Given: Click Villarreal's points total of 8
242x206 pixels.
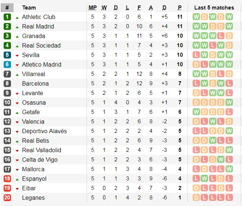Looking at the screenshot, I should pos(179,74).
